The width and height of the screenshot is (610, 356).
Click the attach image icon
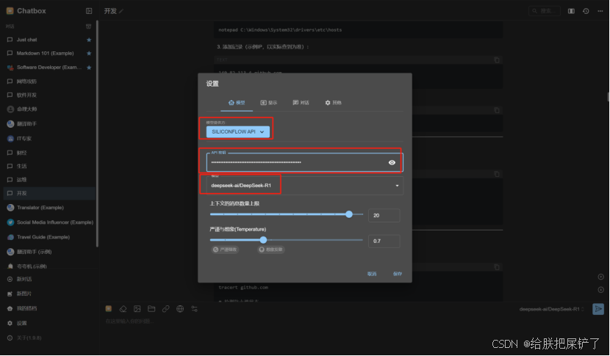(137, 309)
